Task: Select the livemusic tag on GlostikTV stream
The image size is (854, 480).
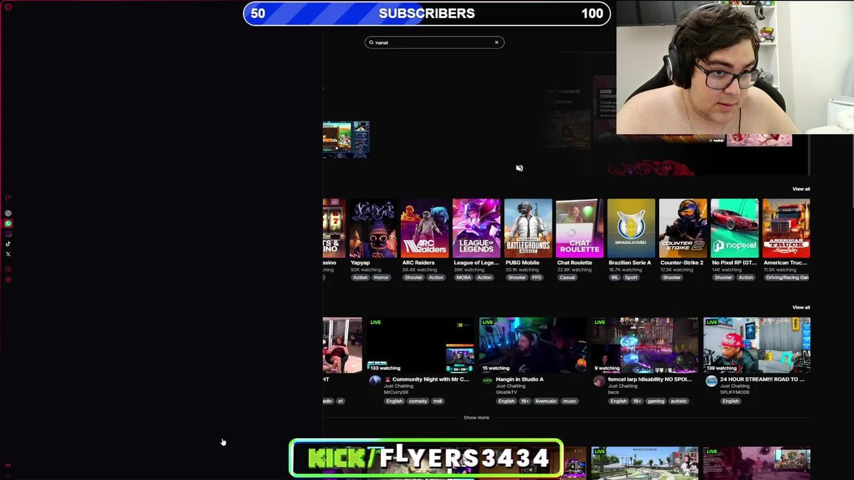Action: [546, 401]
